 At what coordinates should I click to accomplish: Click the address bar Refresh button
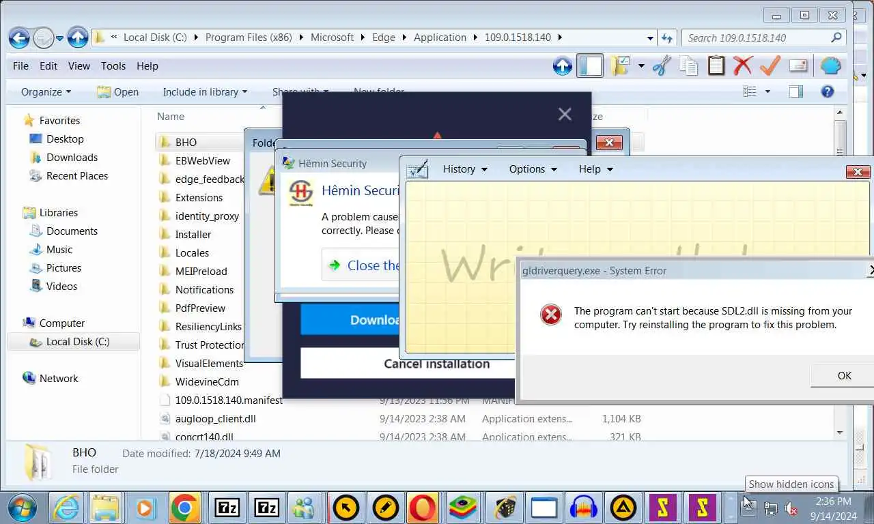pos(667,38)
